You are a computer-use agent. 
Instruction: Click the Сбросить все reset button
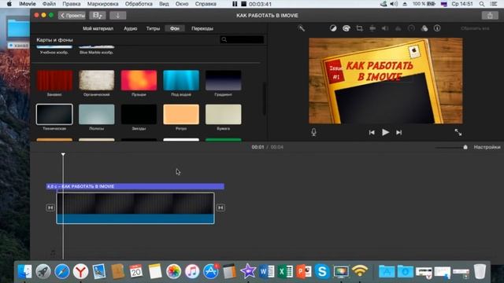pyautogui.click(x=475, y=28)
